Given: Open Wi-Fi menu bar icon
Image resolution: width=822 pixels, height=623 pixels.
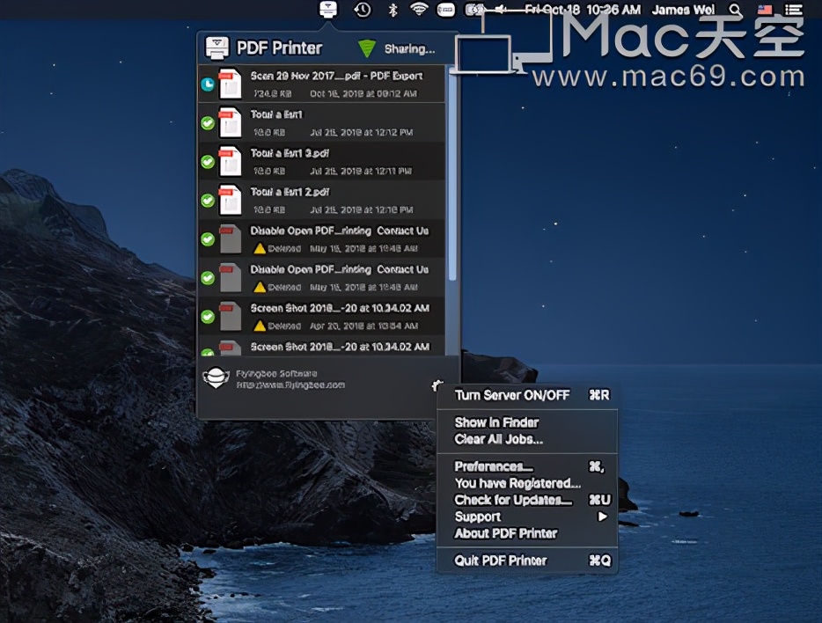Looking at the screenshot, I should (418, 9).
